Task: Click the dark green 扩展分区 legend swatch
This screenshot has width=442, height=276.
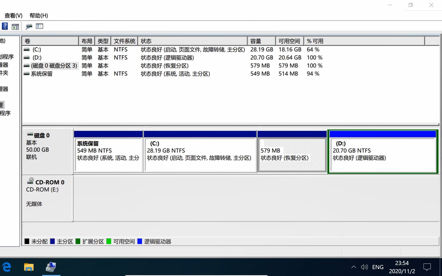Action: click(x=78, y=241)
